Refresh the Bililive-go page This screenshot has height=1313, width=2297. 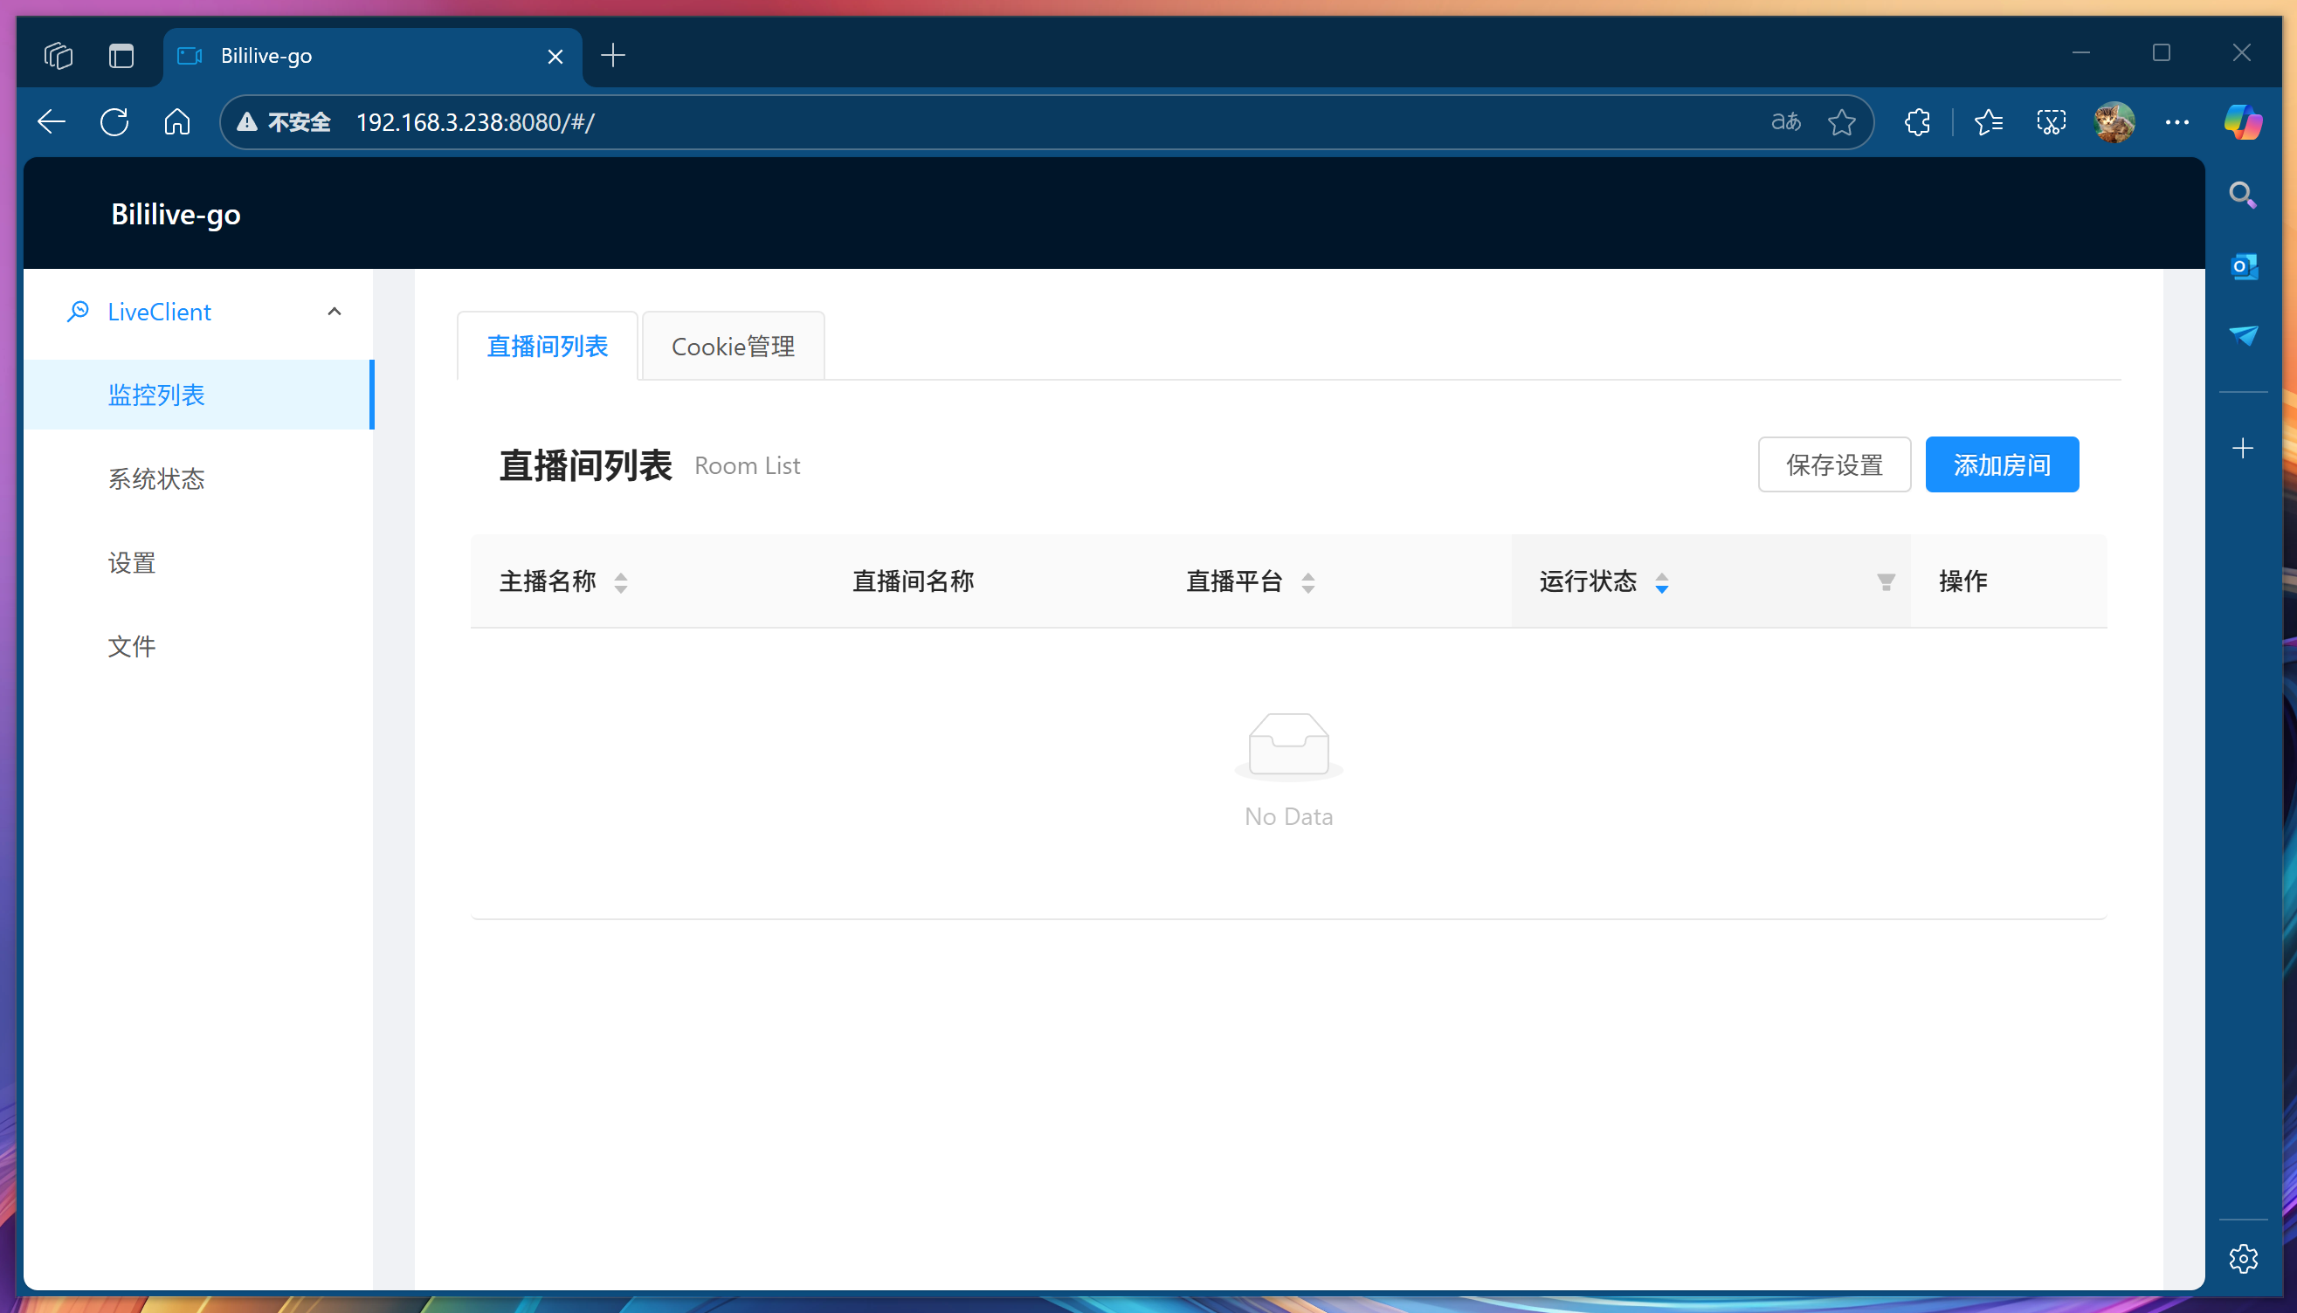pos(114,121)
